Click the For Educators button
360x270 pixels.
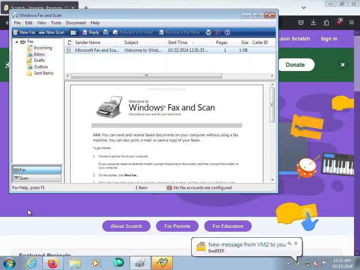tap(228, 226)
